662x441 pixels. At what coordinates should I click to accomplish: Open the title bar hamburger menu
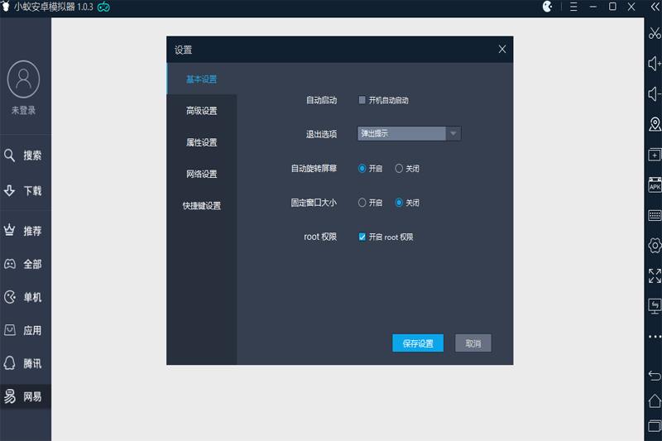coord(571,7)
